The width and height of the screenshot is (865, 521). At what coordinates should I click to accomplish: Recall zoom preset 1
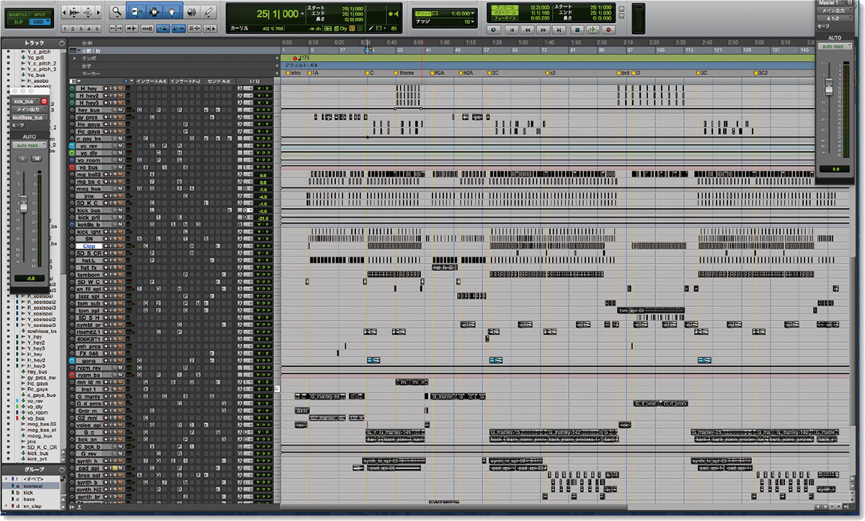point(66,29)
